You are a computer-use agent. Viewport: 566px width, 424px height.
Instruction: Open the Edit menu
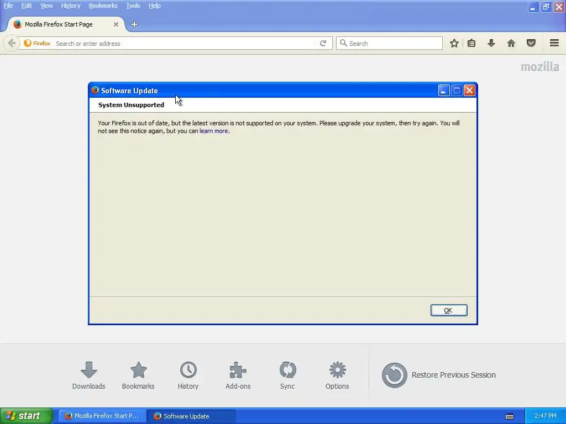click(x=27, y=6)
